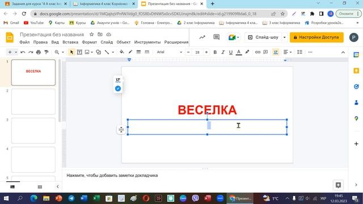Open the activity dashboard trend icon
Viewport: 363px width, 204px height.
[202, 37]
